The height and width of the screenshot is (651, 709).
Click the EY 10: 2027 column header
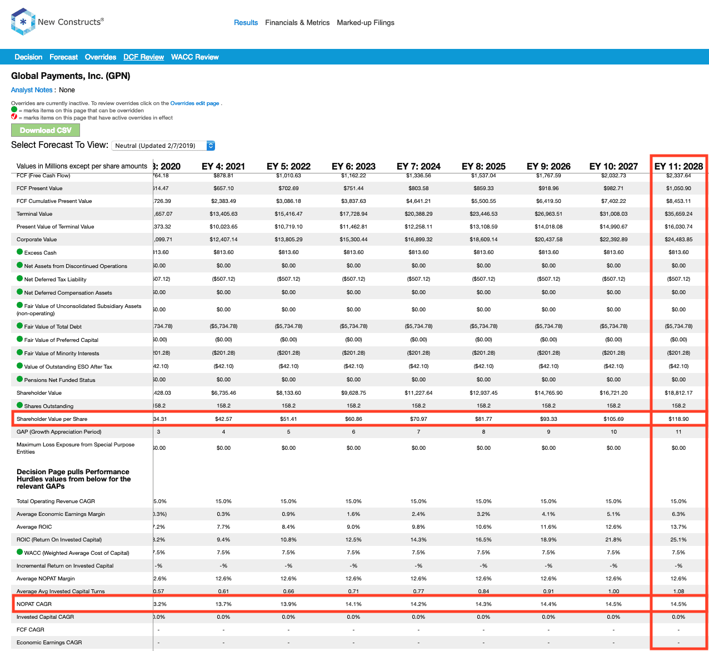[x=613, y=166]
